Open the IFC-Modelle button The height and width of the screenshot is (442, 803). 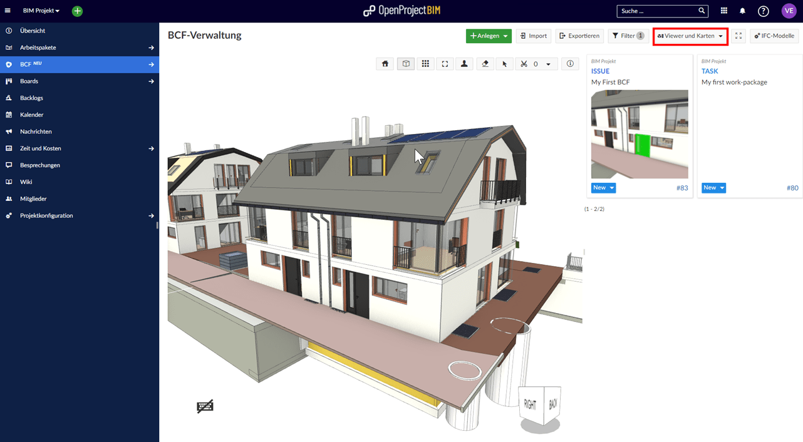pyautogui.click(x=774, y=36)
